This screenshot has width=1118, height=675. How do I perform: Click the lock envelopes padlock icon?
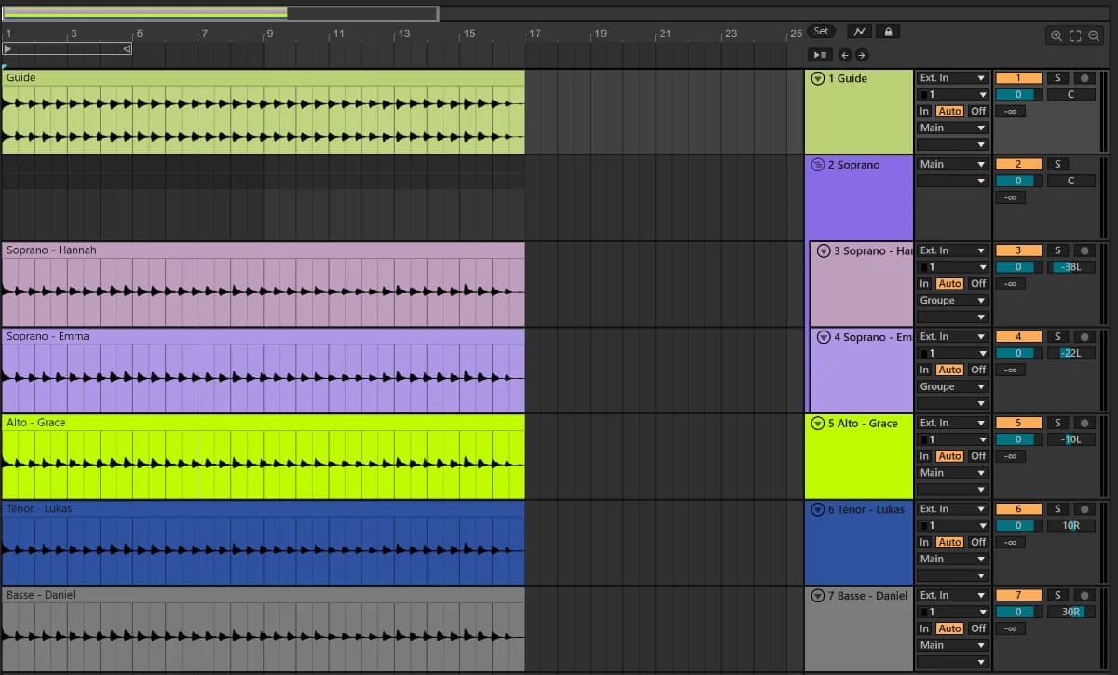pos(888,32)
